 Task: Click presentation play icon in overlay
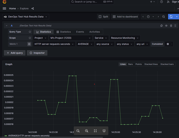click(104, 131)
